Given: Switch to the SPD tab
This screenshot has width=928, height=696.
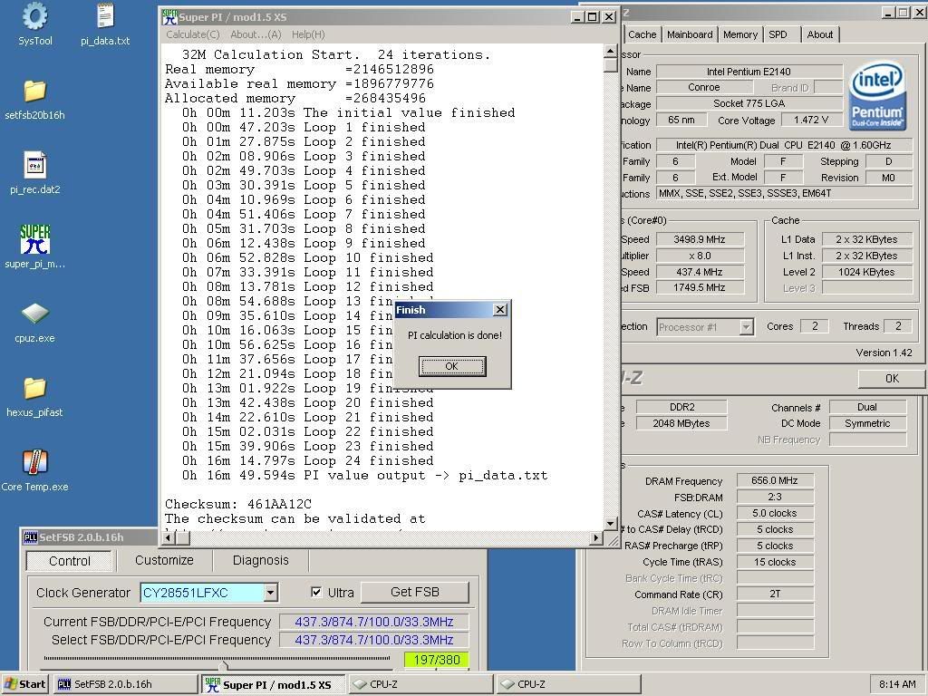Looking at the screenshot, I should [778, 34].
